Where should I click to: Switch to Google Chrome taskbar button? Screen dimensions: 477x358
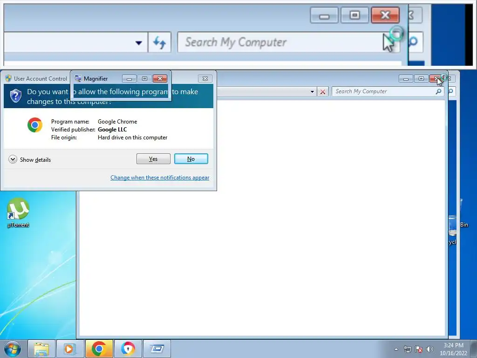[x=99, y=349]
